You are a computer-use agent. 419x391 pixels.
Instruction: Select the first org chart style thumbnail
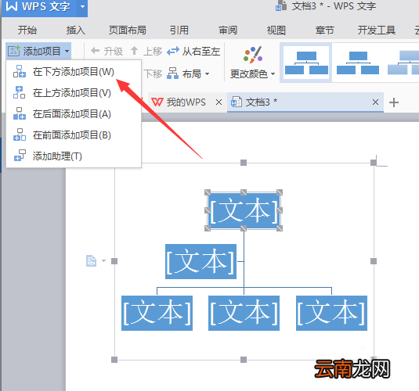coord(306,63)
